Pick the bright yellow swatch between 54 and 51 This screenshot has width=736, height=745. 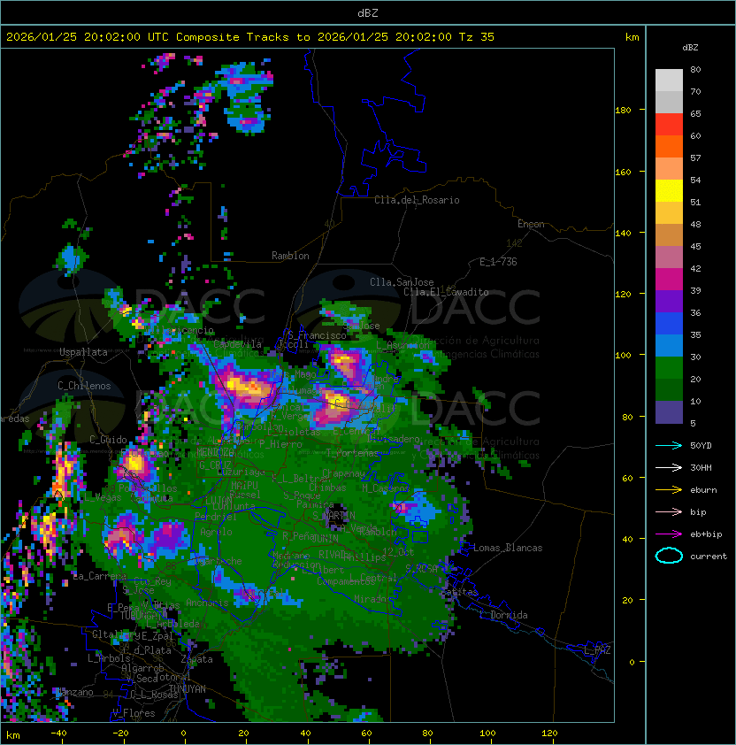(x=669, y=191)
